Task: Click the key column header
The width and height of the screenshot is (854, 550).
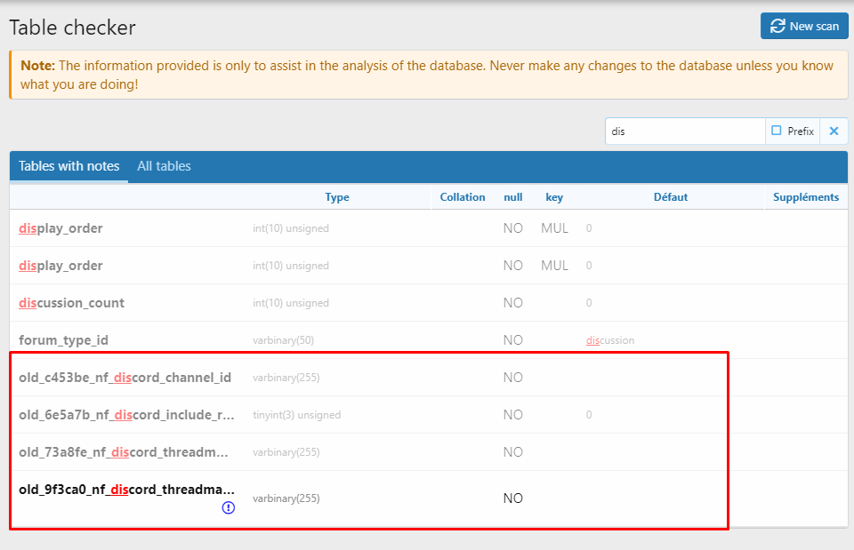Action: click(554, 197)
